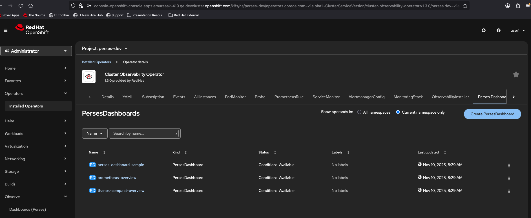Open kebab menu for perses-dashboard-sample row
Image resolution: width=531 pixels, height=218 pixels.
[x=509, y=166]
